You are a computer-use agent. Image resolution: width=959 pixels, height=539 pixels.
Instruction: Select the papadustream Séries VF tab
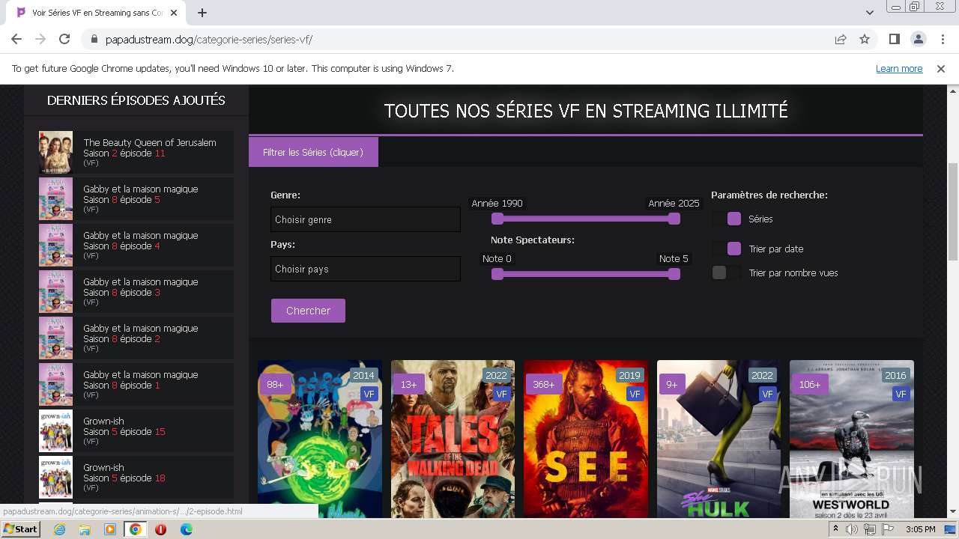[96, 13]
